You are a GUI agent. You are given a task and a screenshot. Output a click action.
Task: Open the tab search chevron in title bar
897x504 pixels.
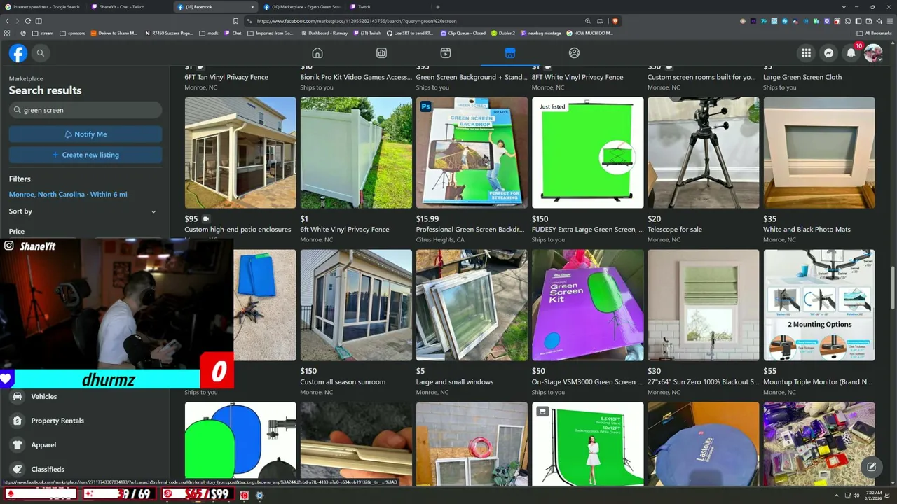coord(844,7)
